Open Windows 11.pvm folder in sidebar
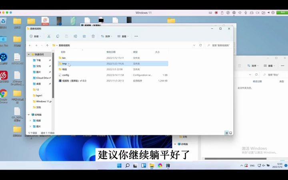The width and height of the screenshot is (288, 180). coord(42,101)
